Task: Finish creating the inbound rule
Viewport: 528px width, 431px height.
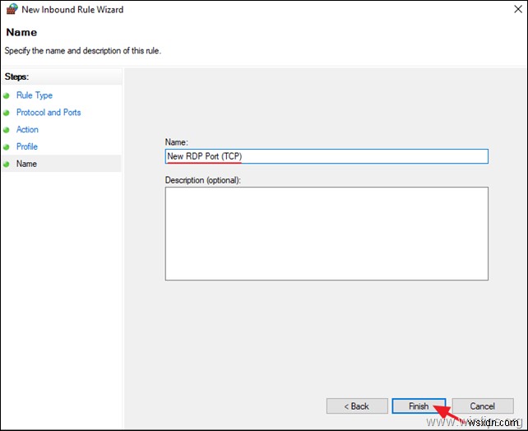Action: pyautogui.click(x=419, y=406)
